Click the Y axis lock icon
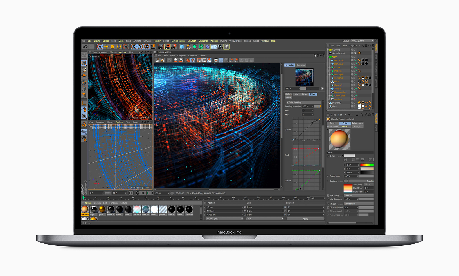 coord(140,47)
